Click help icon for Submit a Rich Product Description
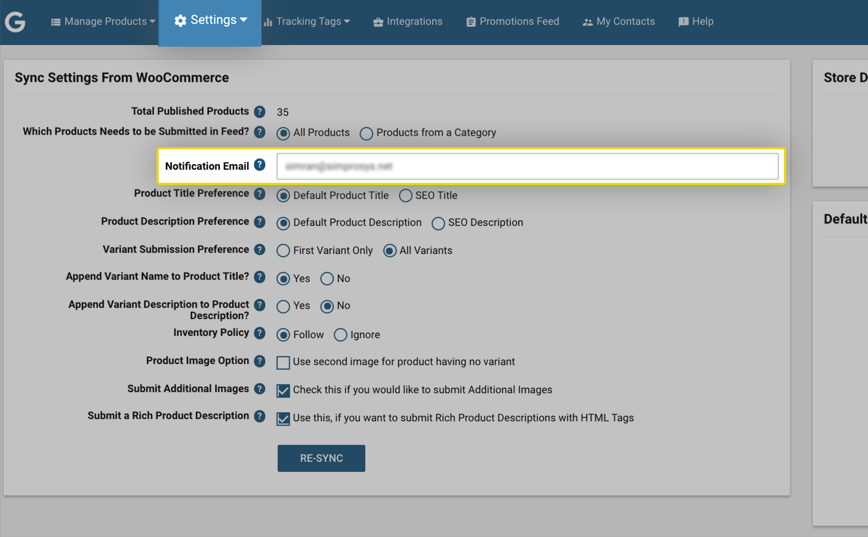The width and height of the screenshot is (868, 537). pos(260,416)
